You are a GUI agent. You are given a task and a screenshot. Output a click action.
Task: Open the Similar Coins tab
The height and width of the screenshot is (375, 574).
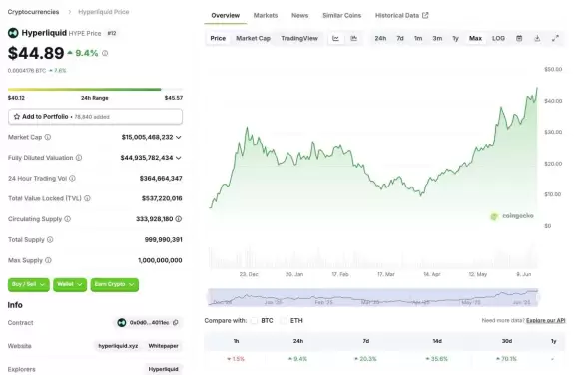342,15
